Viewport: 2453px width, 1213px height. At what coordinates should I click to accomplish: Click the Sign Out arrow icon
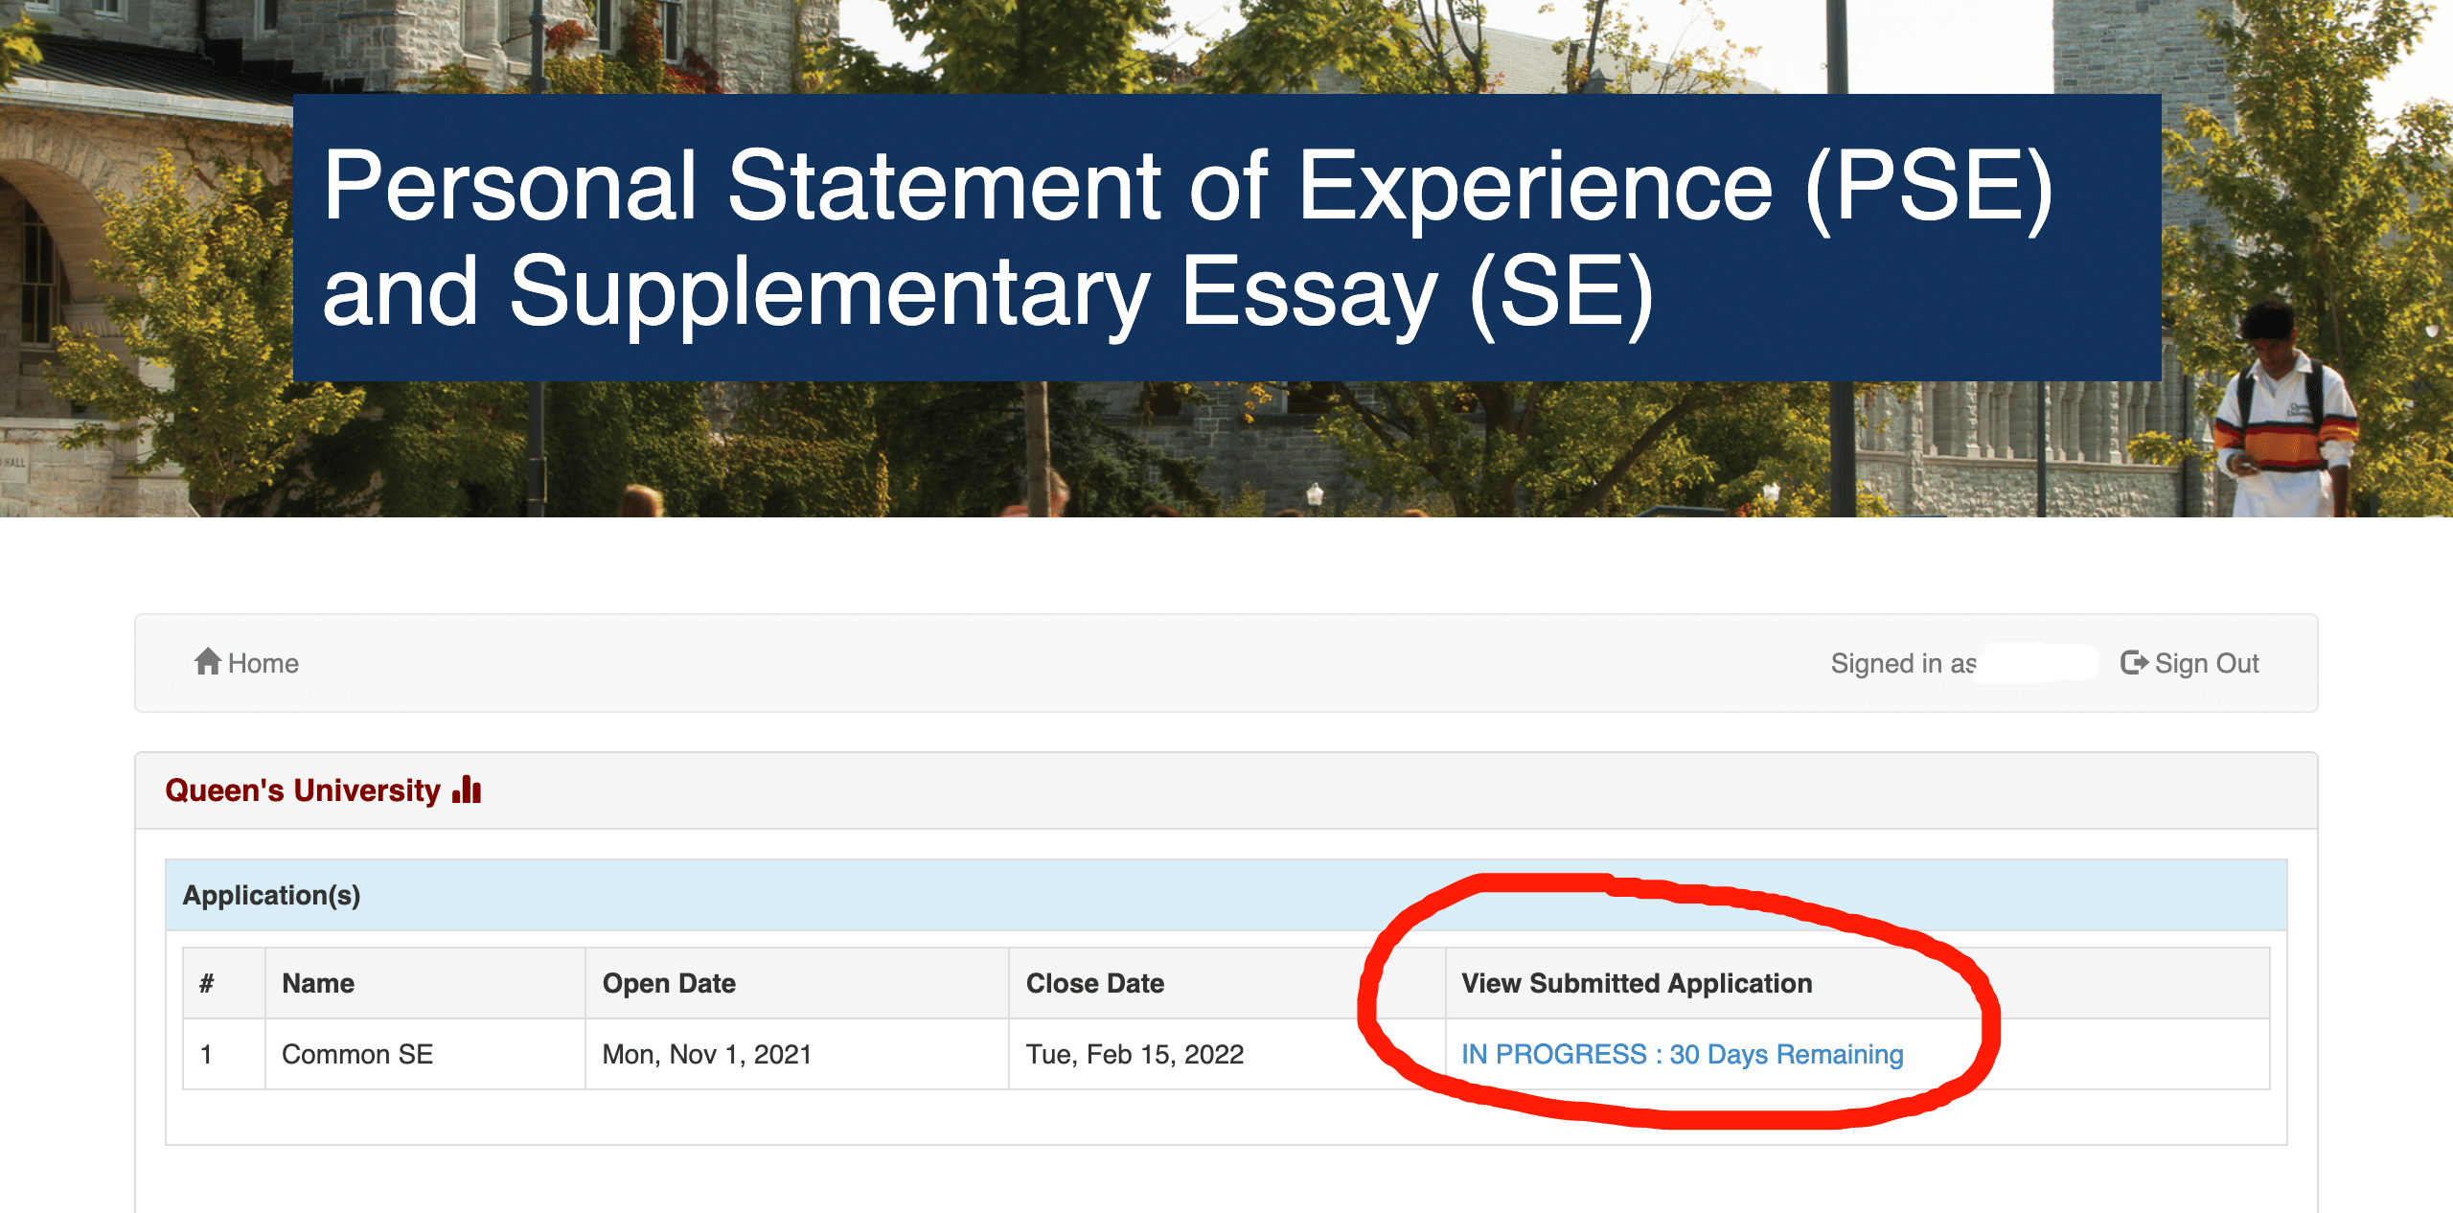[x=2134, y=662]
